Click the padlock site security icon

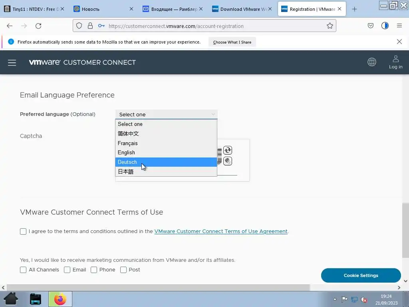(x=90, y=26)
